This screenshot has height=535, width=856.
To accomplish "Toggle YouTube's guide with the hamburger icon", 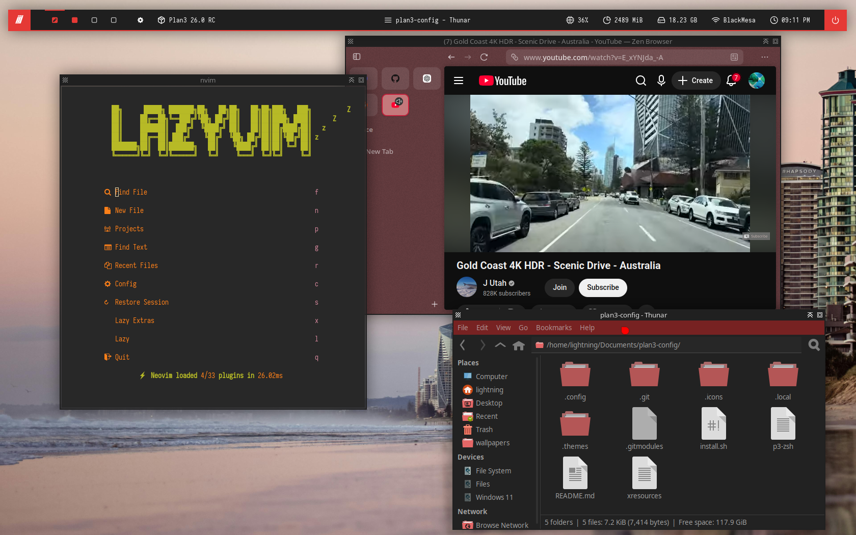I will pyautogui.click(x=459, y=81).
